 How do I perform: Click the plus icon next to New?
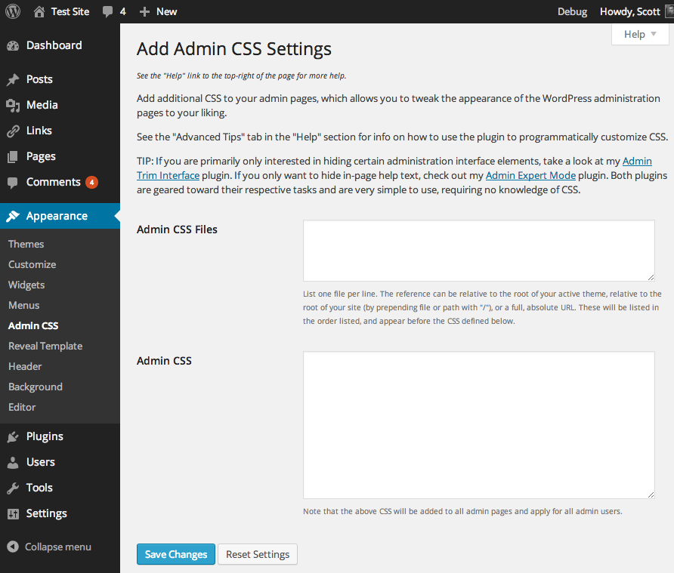pyautogui.click(x=144, y=11)
